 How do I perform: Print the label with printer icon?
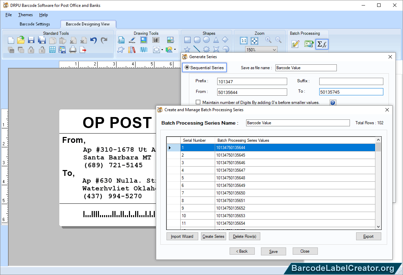pos(73,50)
